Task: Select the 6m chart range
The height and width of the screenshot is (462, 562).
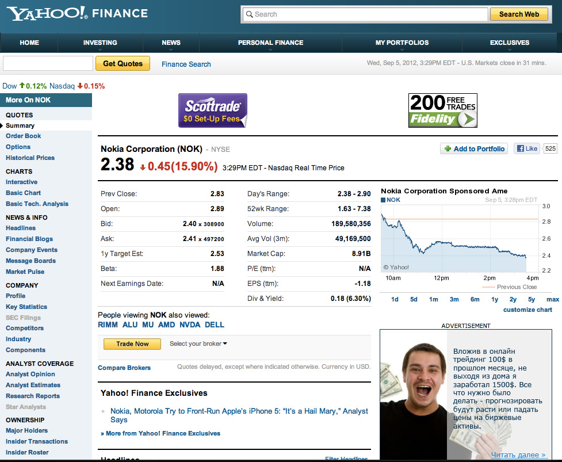Action: tap(475, 299)
